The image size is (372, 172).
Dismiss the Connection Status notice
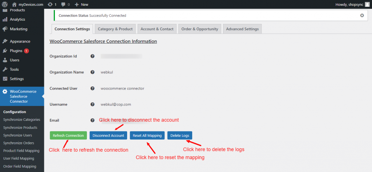[362, 16]
